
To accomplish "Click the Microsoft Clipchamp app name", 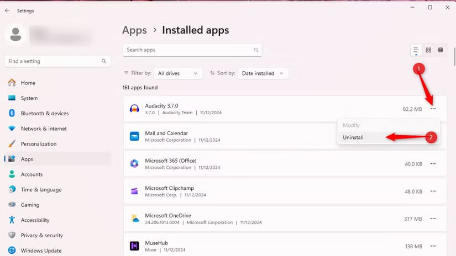I will (x=169, y=188).
